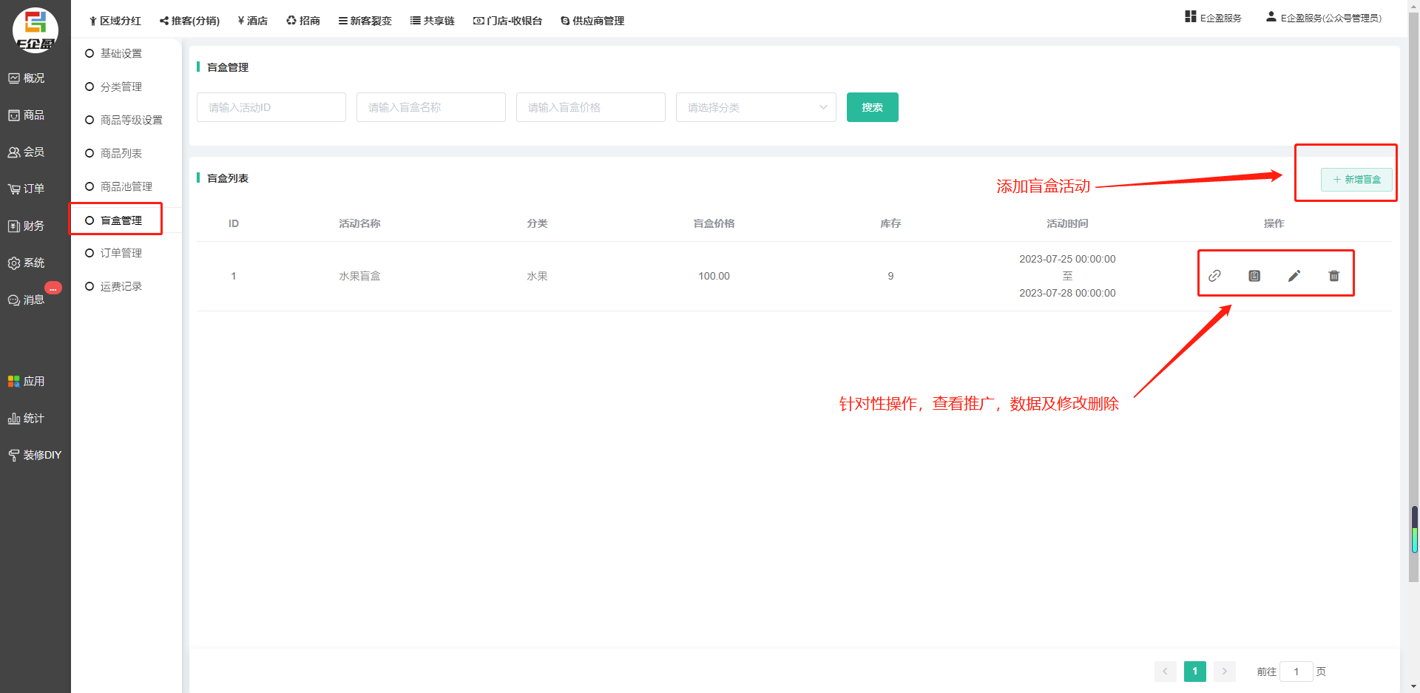Open the E企盈服务 grid menu
This screenshot has height=693, width=1420.
coord(1213,18)
